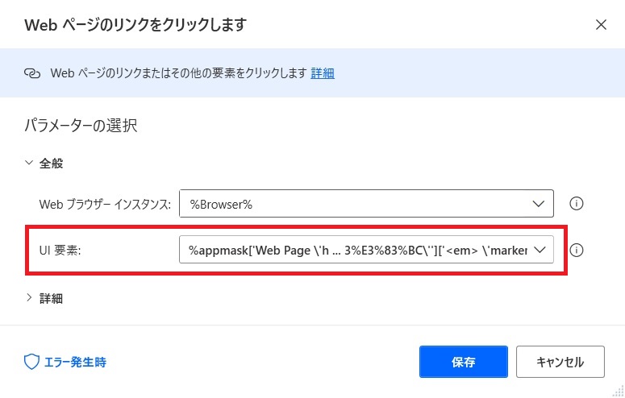Click the UI 要素 label text

[x=60, y=251]
